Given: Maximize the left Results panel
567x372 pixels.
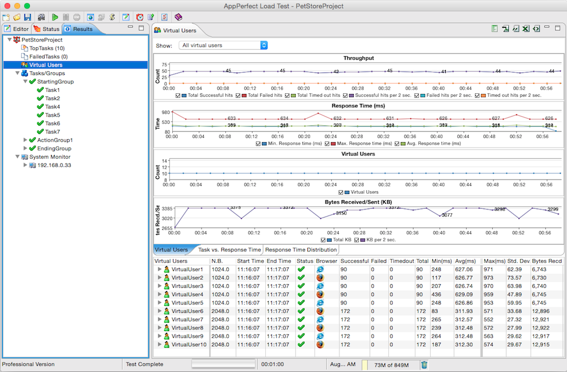Looking at the screenshot, I should pos(141,28).
